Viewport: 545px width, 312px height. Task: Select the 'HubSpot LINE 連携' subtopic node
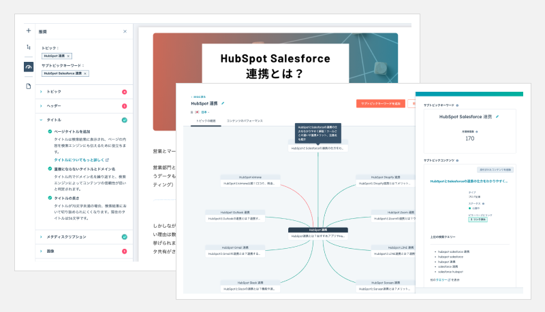393,251
